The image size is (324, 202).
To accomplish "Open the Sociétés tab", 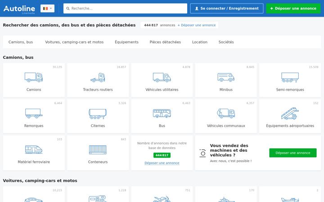I will pyautogui.click(x=226, y=42).
